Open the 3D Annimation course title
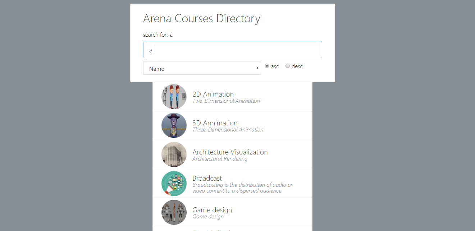Screen dimensions: 475x231 [215, 123]
